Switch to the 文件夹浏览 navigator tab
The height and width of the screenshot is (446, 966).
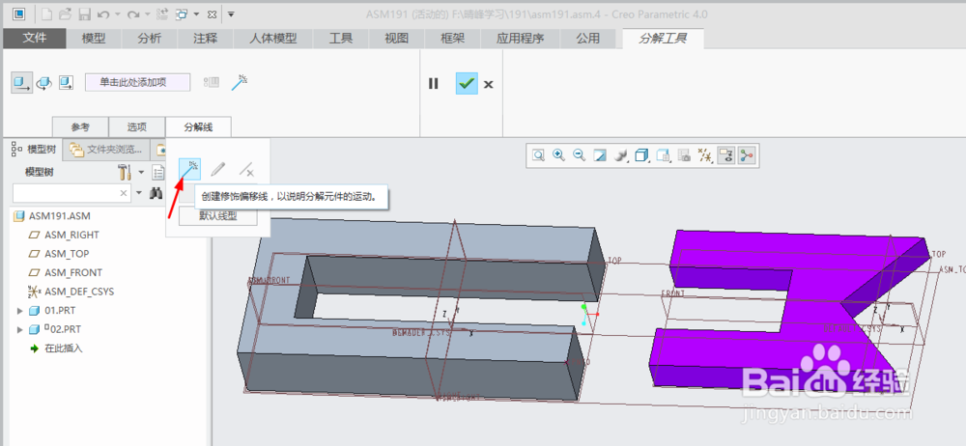click(106, 149)
